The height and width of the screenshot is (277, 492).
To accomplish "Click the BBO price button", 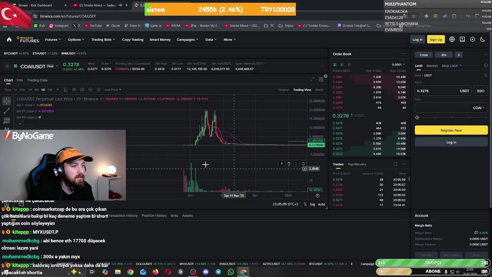I will point(480,91).
